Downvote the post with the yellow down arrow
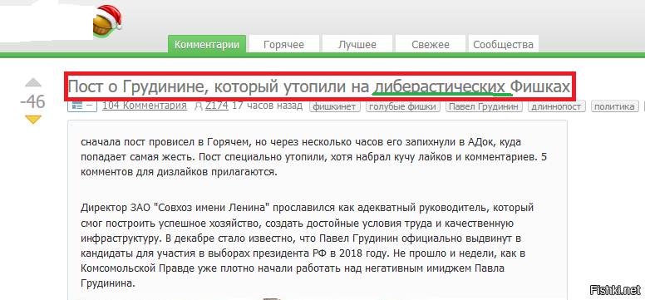 tap(33, 120)
